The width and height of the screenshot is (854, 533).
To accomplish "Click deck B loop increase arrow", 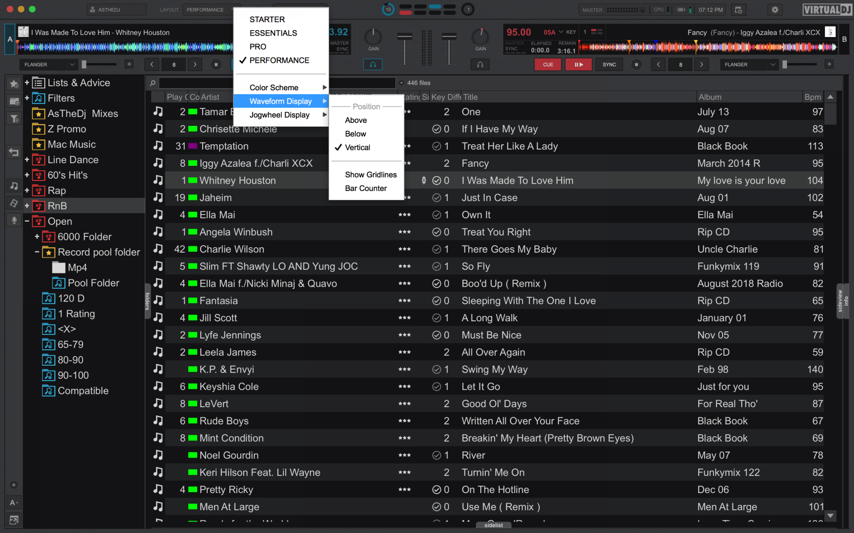I will click(x=701, y=65).
